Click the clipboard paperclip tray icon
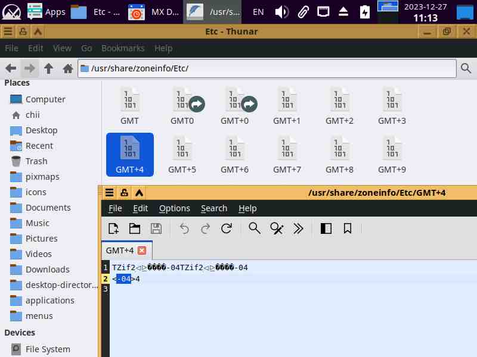This screenshot has width=477, height=357. [303, 12]
